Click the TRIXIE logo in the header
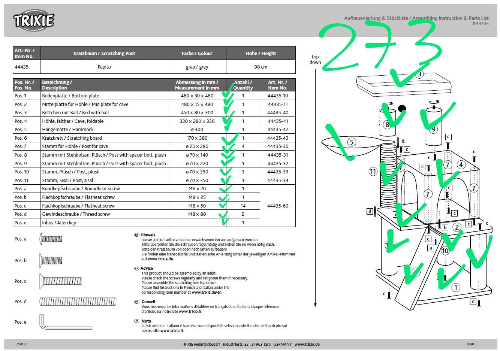This screenshot has height=351, width=500. 34,21
